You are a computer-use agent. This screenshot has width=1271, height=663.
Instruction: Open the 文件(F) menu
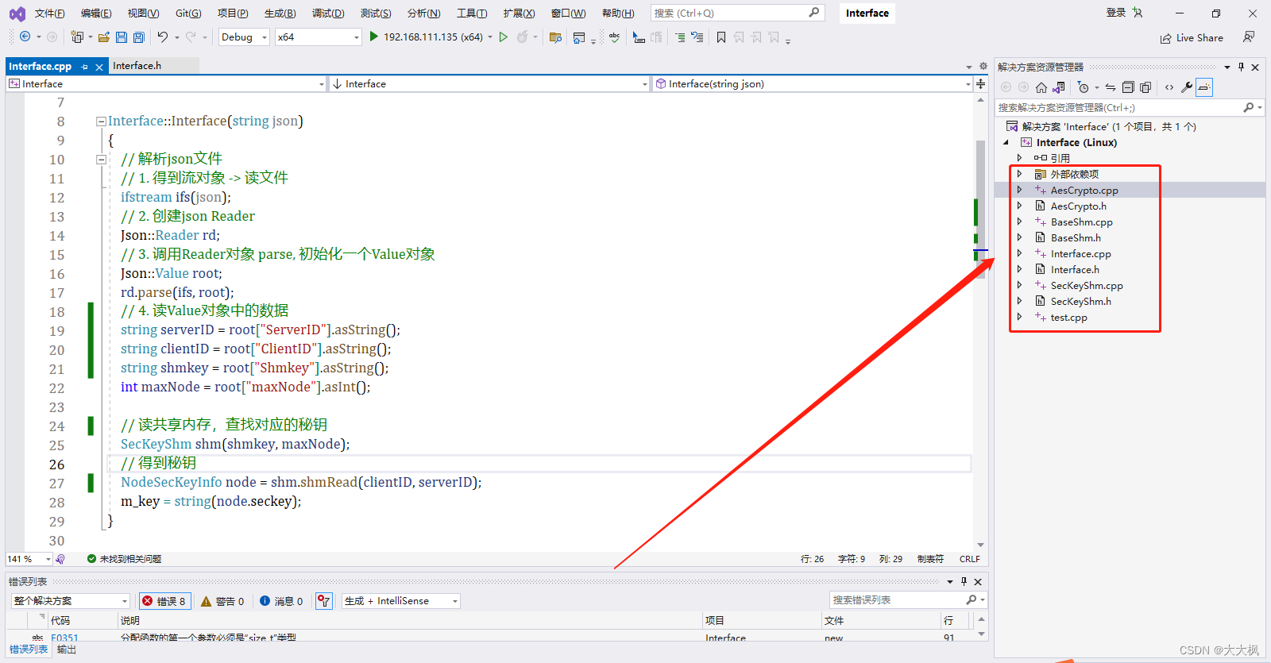[49, 13]
